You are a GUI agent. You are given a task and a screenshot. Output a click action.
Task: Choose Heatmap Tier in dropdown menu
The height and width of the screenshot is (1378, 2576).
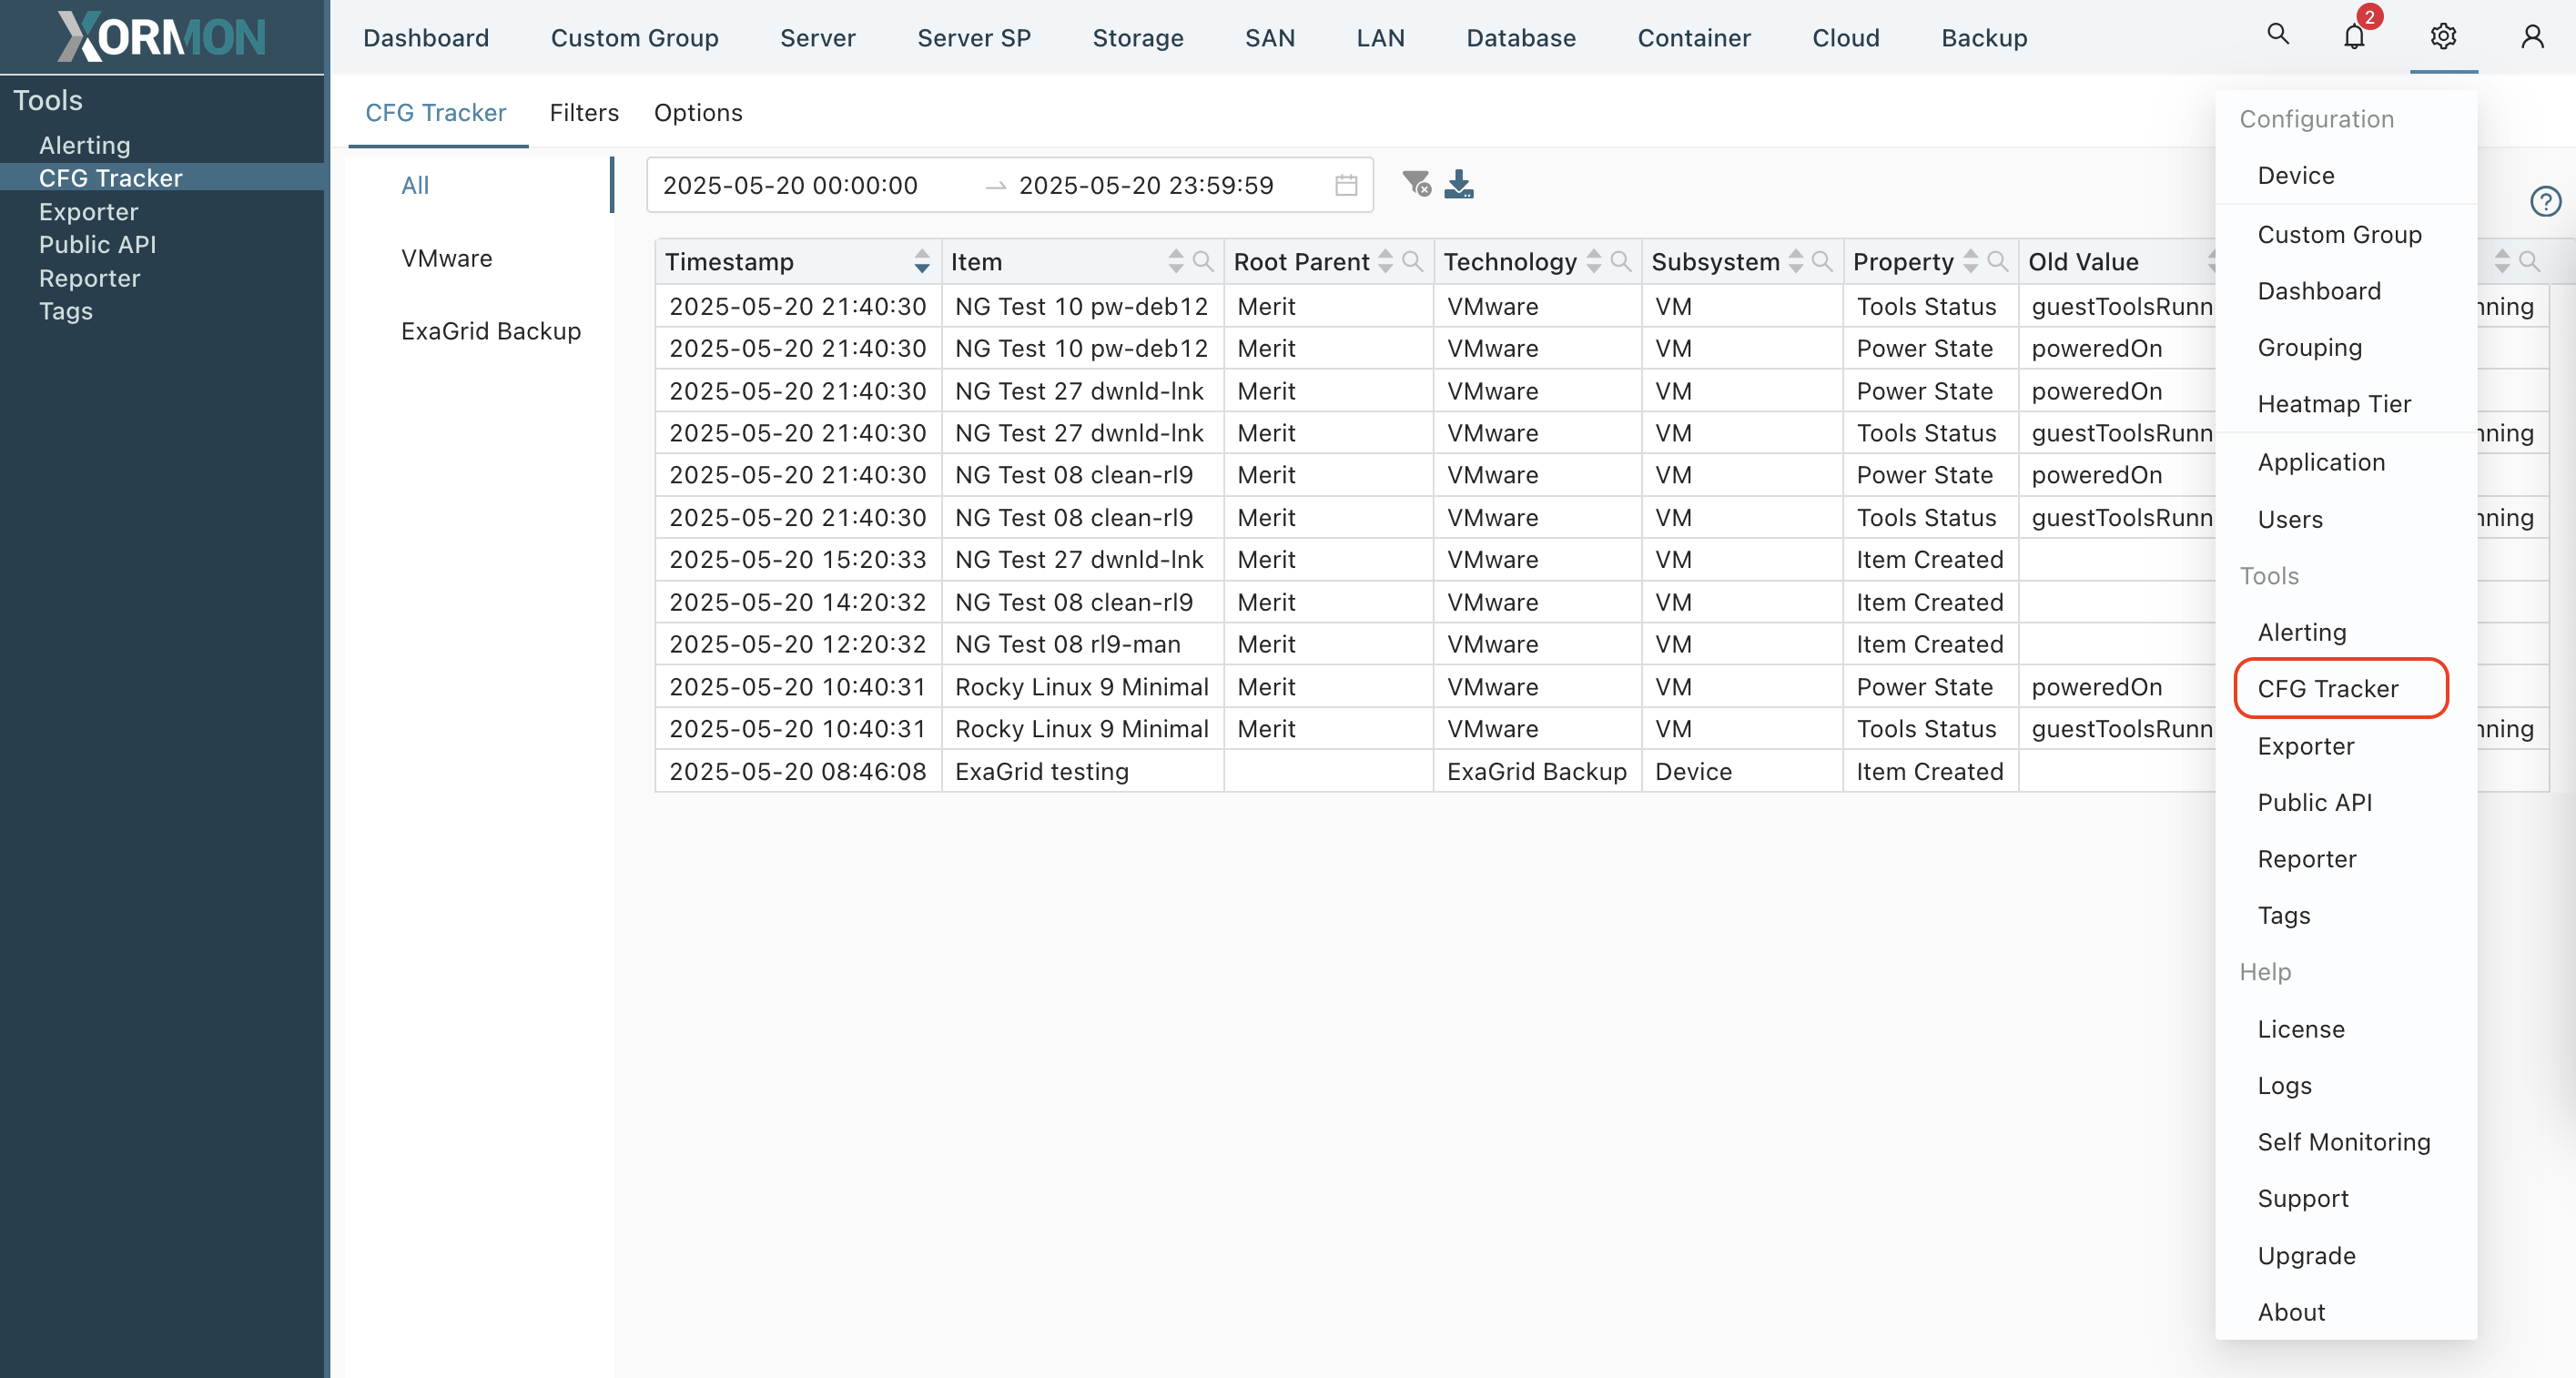[x=2334, y=404]
